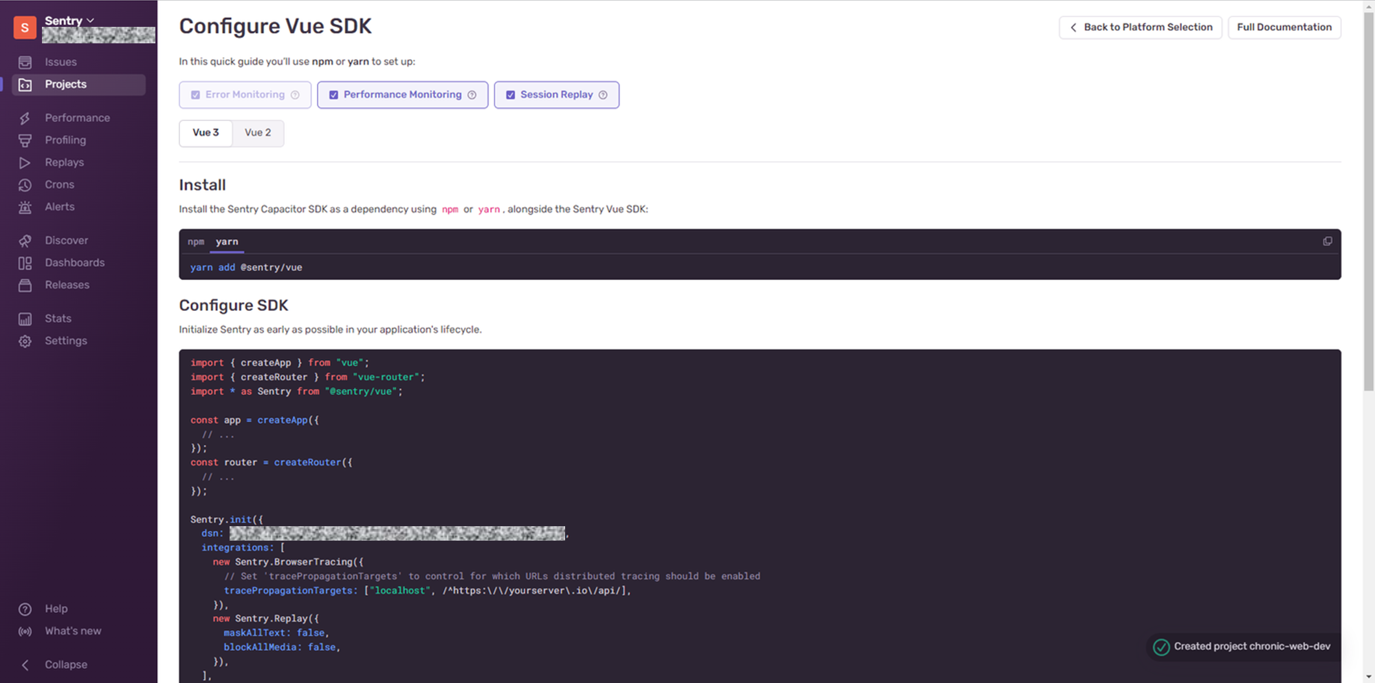
Task: Uncheck the Performance Monitoring checkbox
Action: pos(333,95)
